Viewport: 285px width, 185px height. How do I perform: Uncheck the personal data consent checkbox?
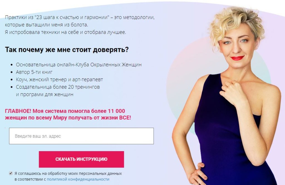pyautogui.click(x=11, y=173)
